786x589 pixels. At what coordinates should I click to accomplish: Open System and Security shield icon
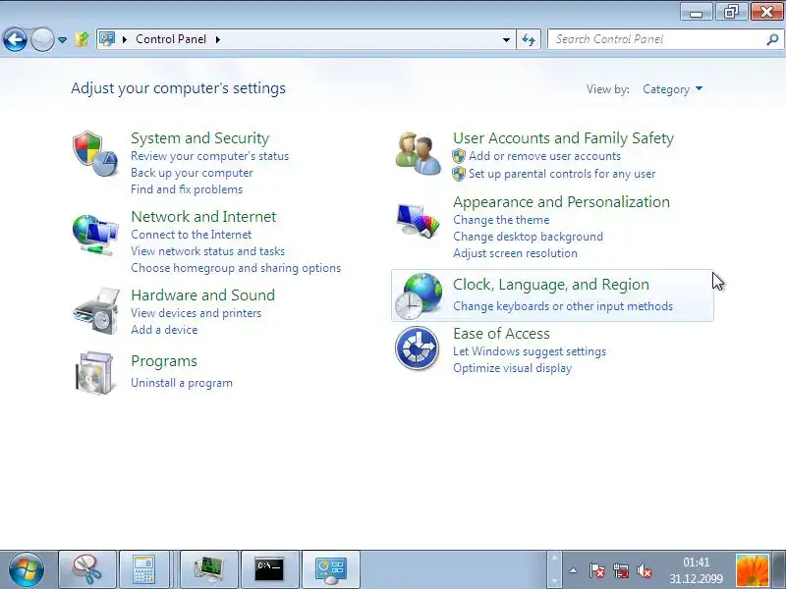95,154
